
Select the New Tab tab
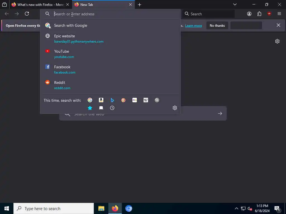(103, 4)
